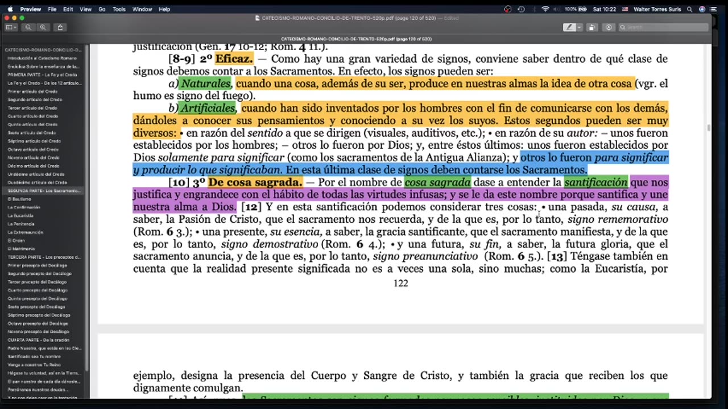Go to El Orden chapter
Viewport: 728px width, 409px height.
(16, 240)
